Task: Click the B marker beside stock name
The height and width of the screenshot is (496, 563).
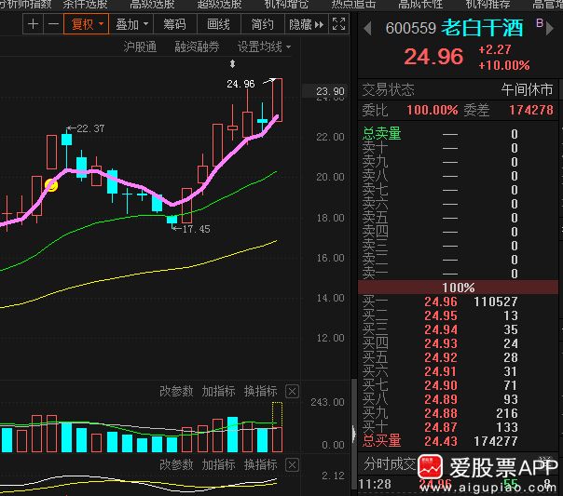Action: tap(540, 23)
